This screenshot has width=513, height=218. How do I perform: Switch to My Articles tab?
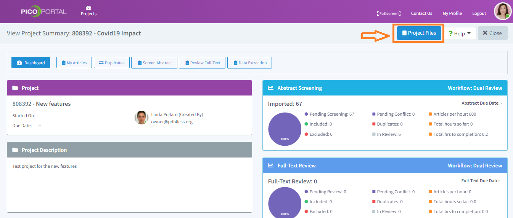tap(74, 63)
